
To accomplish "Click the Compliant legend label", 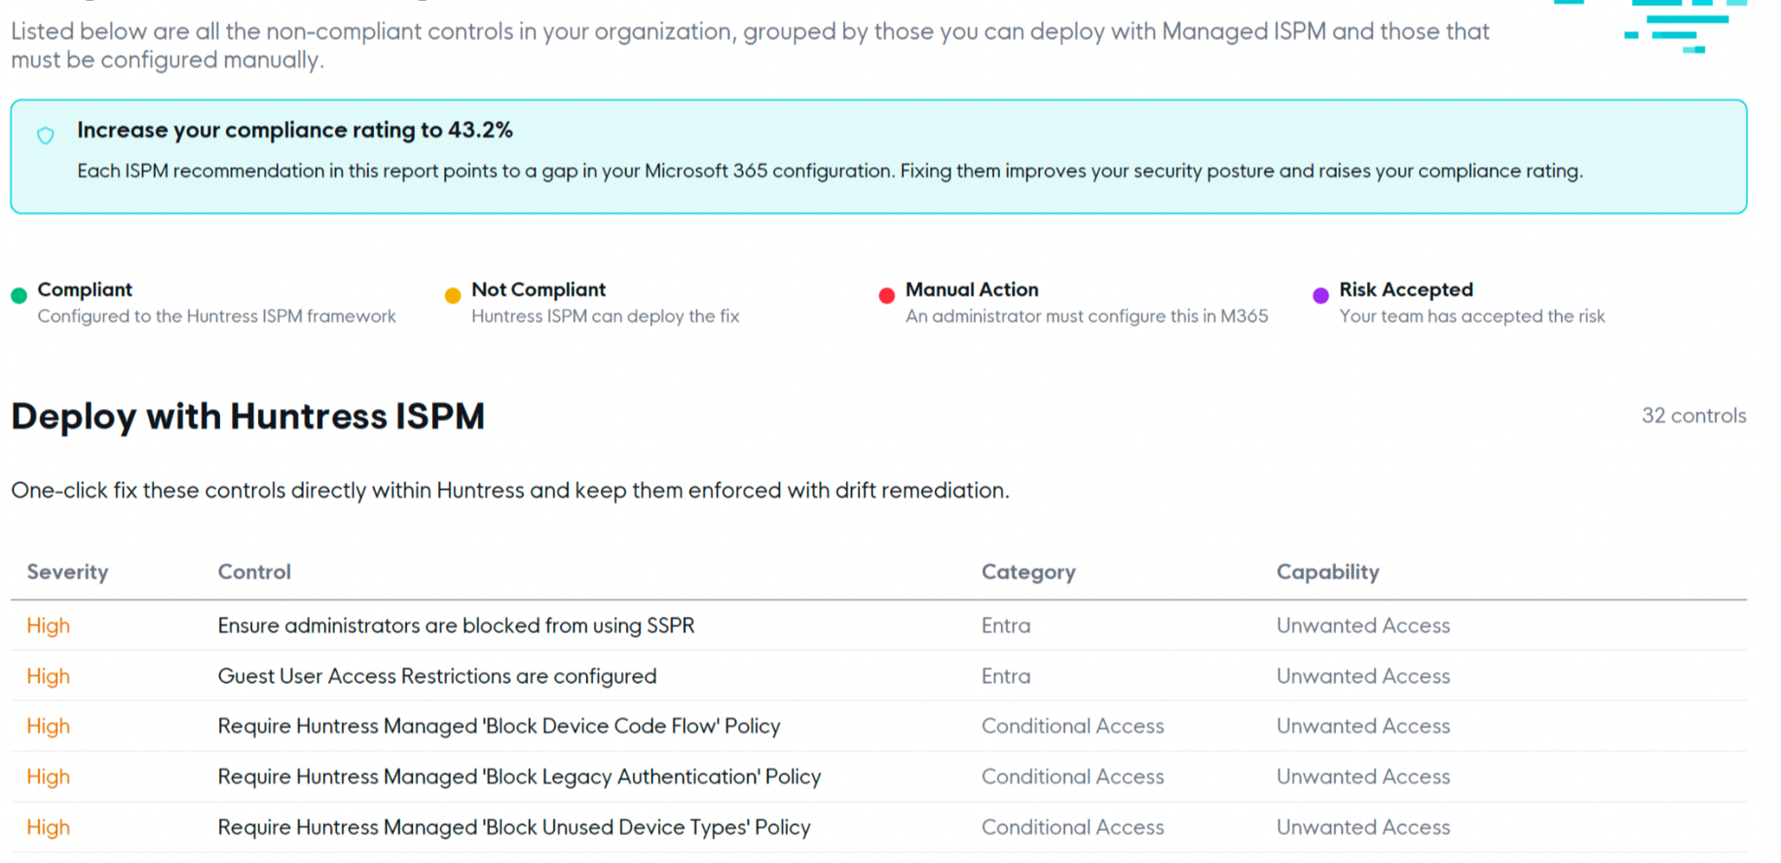I will click(85, 289).
